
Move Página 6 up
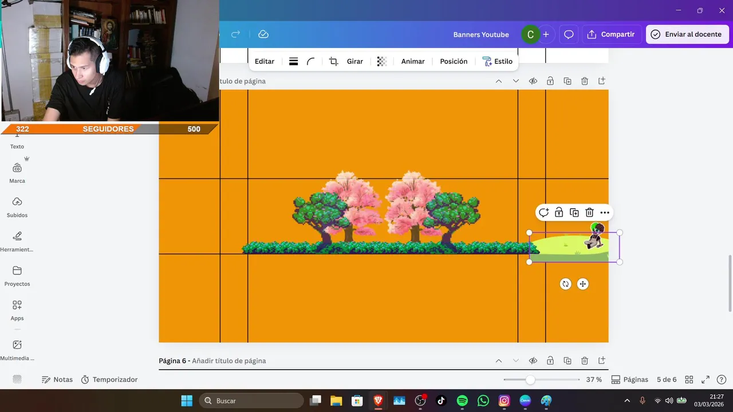(x=499, y=361)
